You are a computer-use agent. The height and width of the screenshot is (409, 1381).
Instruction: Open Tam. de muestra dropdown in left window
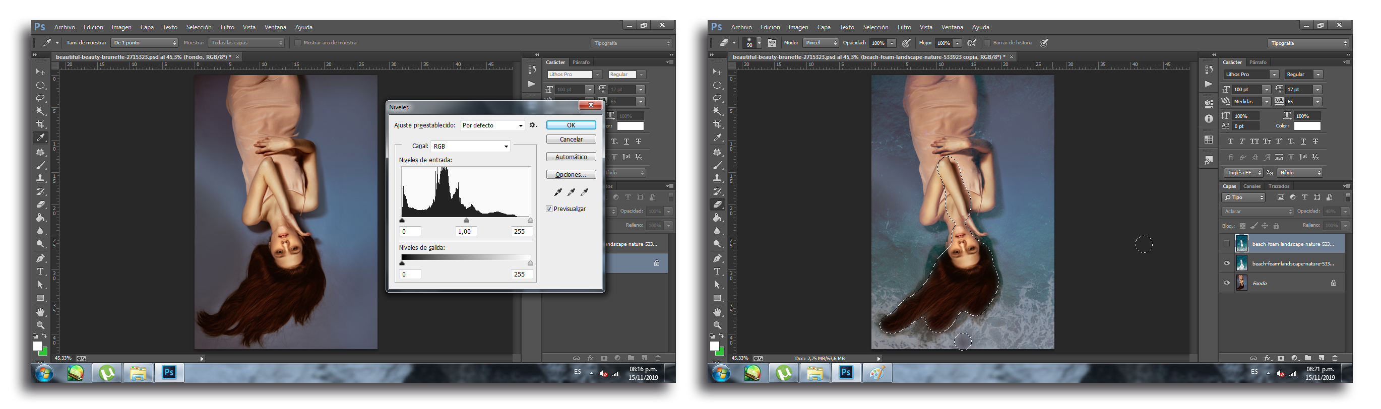(x=144, y=43)
